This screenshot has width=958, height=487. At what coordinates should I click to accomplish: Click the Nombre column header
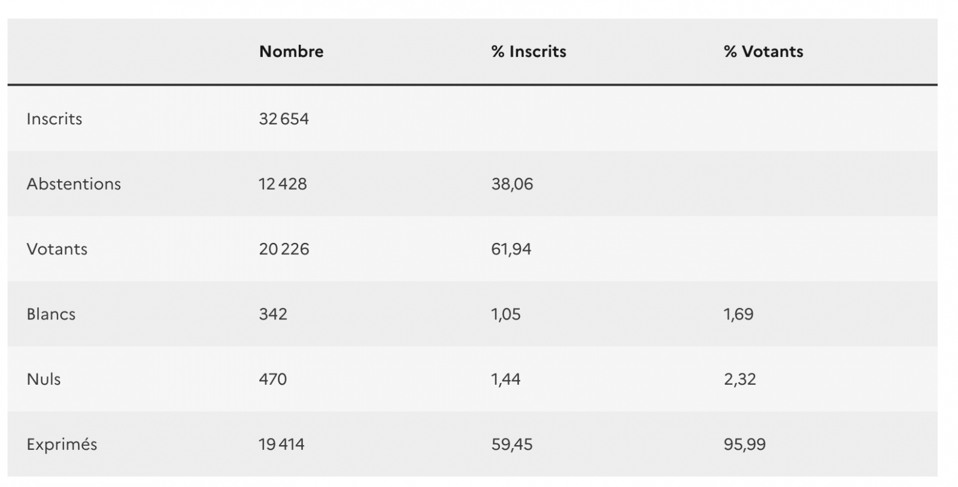coord(291,51)
